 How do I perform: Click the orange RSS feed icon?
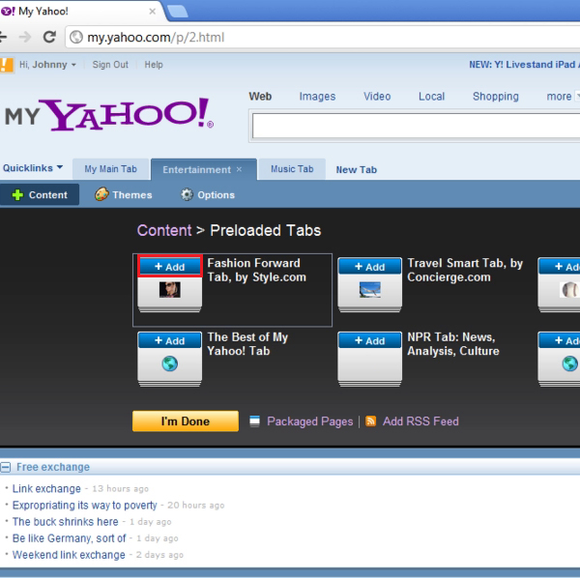point(370,420)
